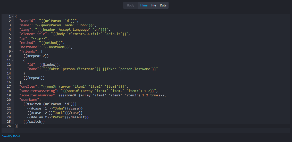Collapse the object block on line 11
The width and height of the screenshot is (292, 142).
click(12, 60)
